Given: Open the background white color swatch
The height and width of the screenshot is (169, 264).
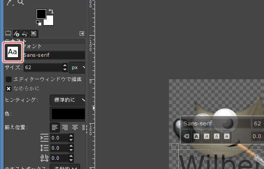Looking at the screenshot, I should [x=50, y=22].
